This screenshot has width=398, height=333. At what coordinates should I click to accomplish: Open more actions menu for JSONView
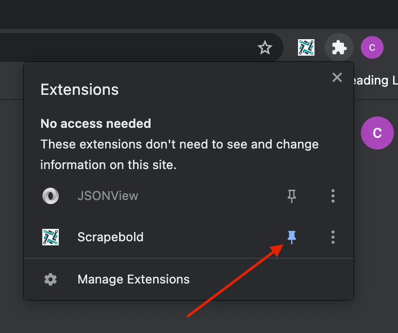click(x=333, y=196)
